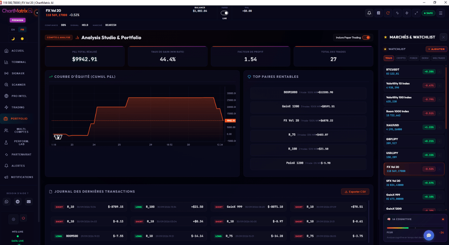449x245 pixels.
Task: Remove Boom 1000 Index from watchlist
Action: pos(440,113)
